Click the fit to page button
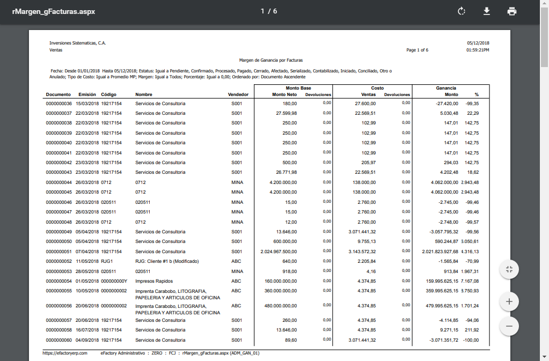 point(509,269)
